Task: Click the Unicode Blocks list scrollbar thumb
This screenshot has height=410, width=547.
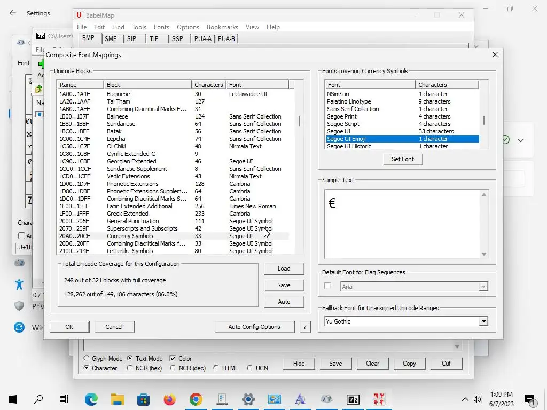Action: click(299, 121)
